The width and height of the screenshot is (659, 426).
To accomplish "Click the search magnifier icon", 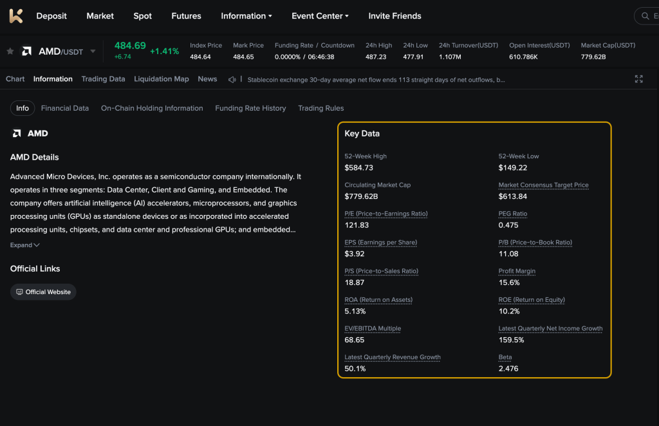I will [x=645, y=16].
